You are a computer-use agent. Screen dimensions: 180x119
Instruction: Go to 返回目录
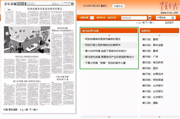112,18
